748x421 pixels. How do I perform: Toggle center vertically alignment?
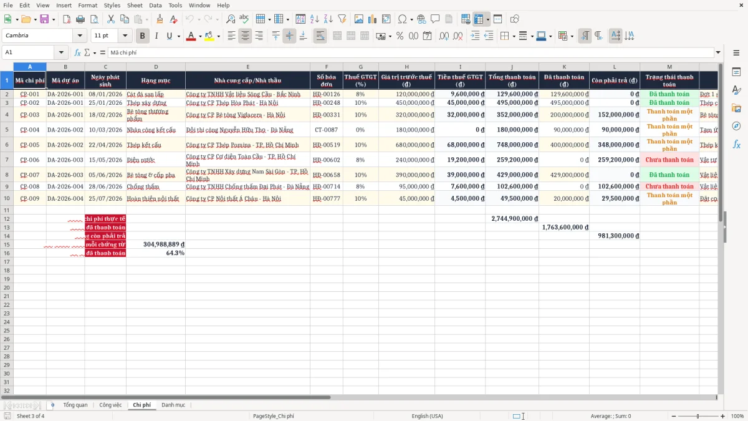[x=289, y=36]
